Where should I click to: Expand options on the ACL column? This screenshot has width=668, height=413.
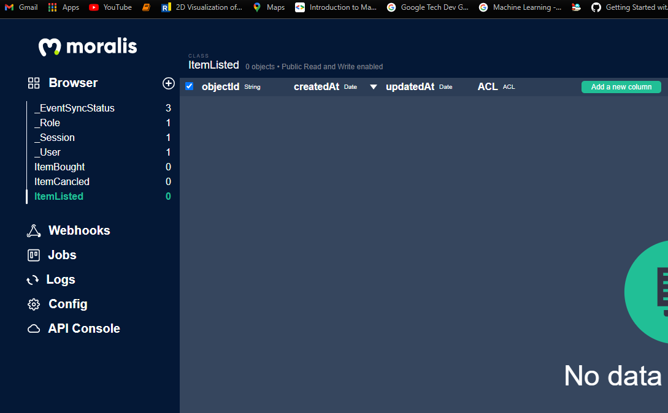pyautogui.click(x=488, y=86)
